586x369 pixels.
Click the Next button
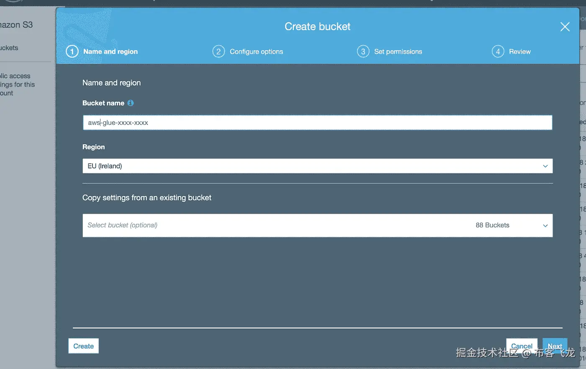555,346
